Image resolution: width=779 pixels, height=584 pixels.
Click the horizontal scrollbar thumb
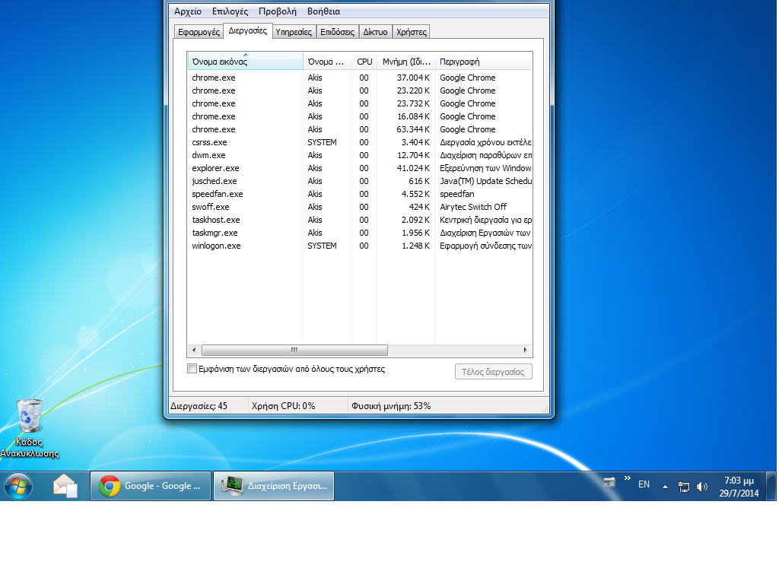[294, 350]
